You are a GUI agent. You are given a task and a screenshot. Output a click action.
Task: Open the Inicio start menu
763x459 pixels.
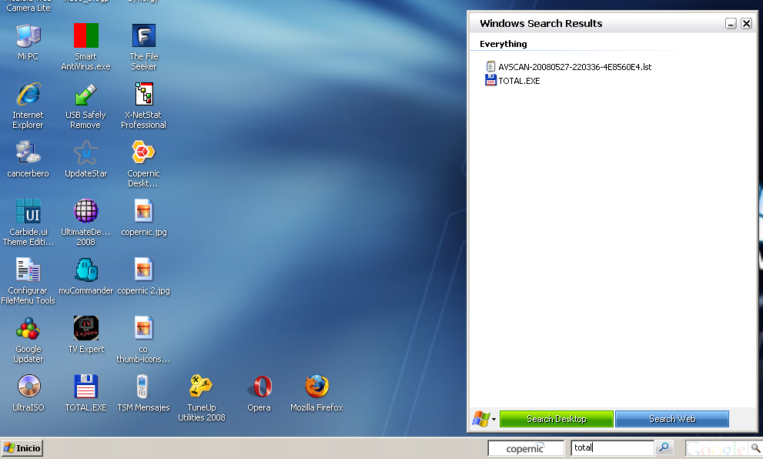[22, 448]
